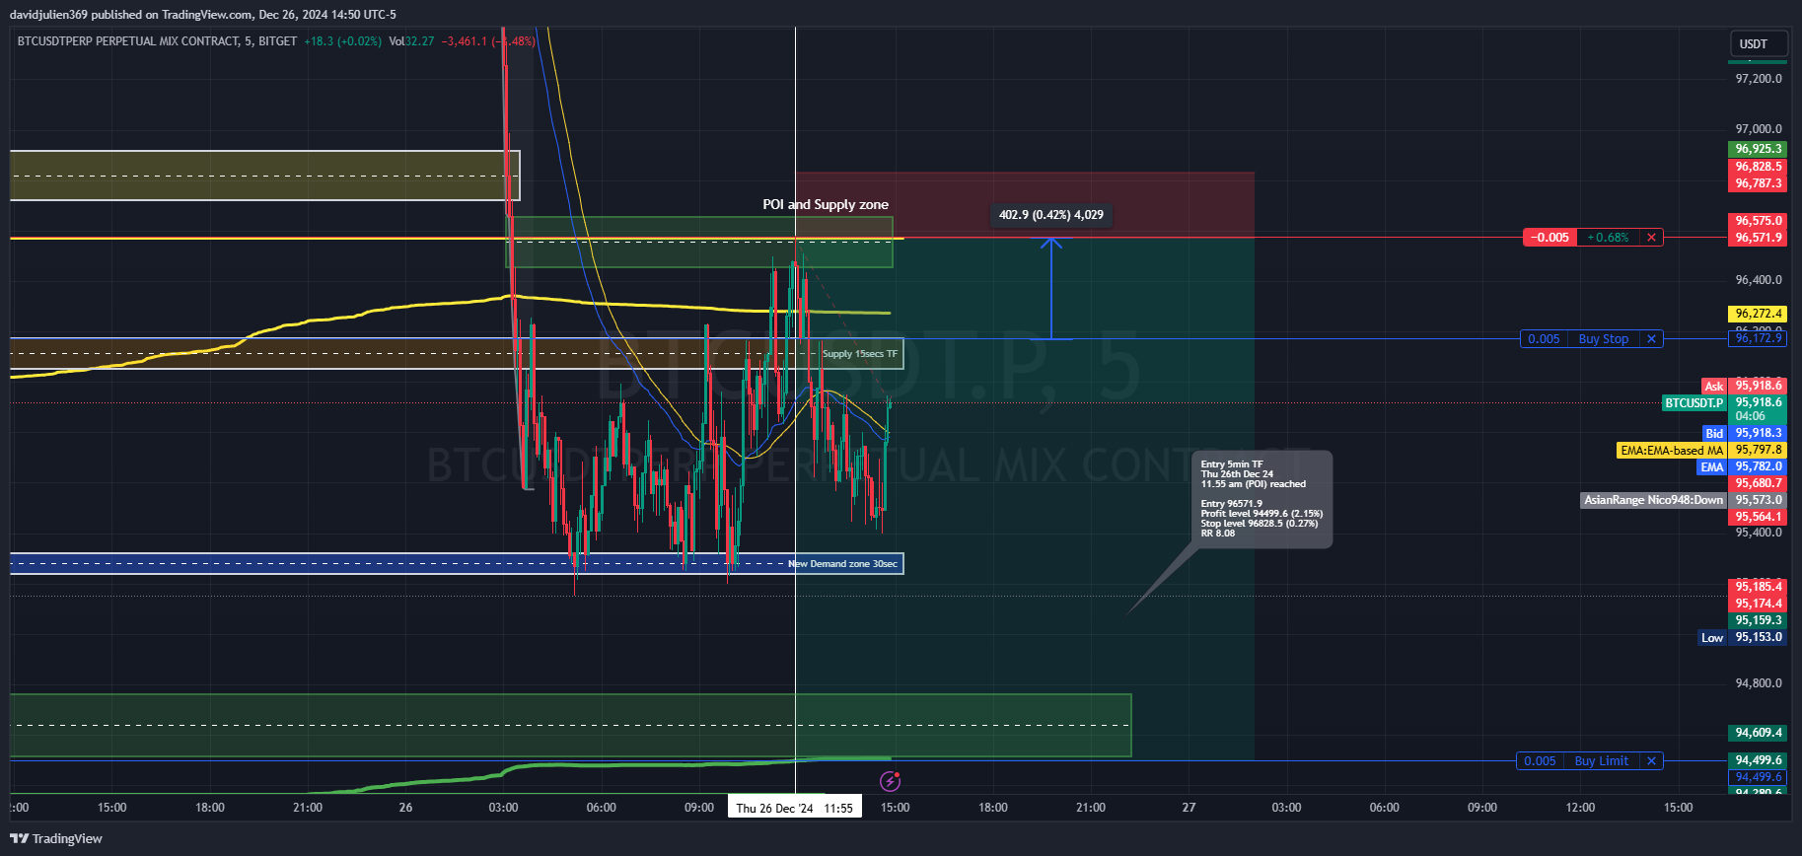Click the Thu 26 Dec '24 11:55 time label
1802x856 pixels.
[794, 808]
